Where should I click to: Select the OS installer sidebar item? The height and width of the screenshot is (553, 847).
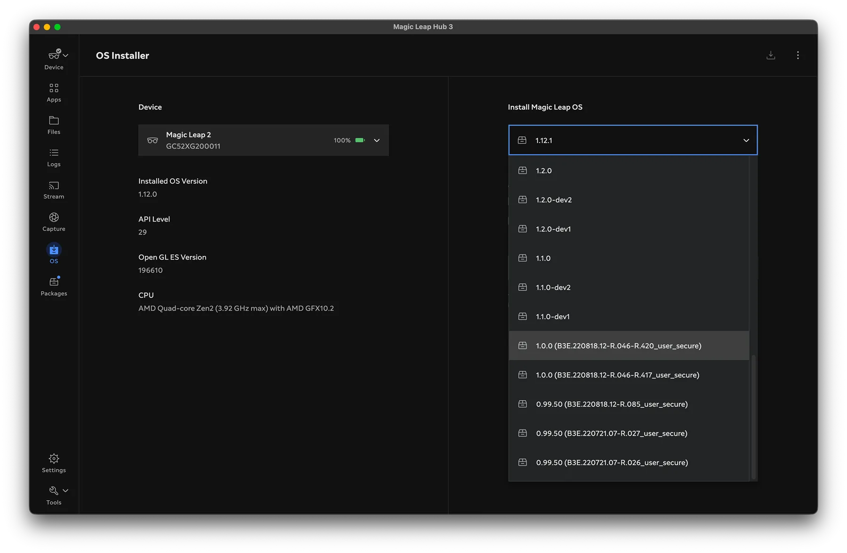tap(54, 254)
